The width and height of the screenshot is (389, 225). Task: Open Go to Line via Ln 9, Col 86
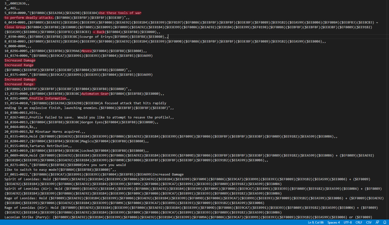tap(316, 222)
